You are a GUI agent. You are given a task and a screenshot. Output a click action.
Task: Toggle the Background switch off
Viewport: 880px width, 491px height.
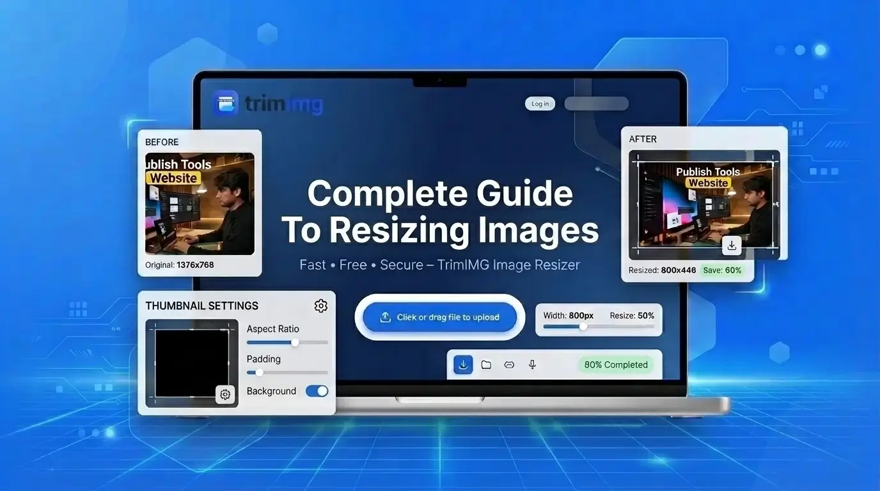pos(317,391)
